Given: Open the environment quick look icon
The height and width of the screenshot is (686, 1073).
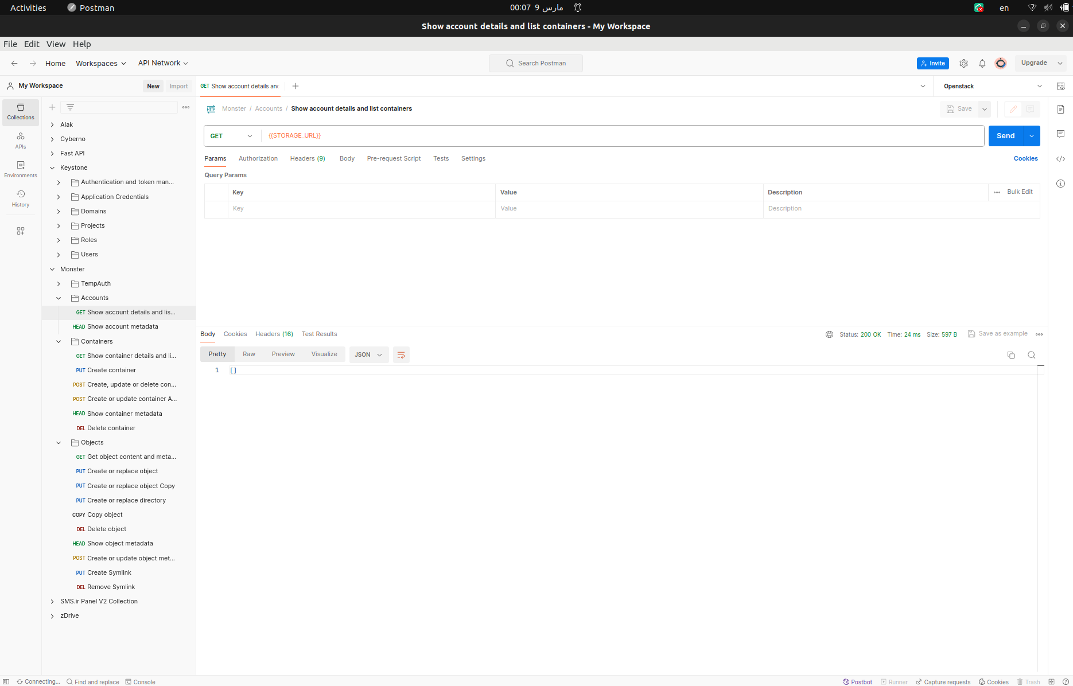Looking at the screenshot, I should (x=1060, y=86).
